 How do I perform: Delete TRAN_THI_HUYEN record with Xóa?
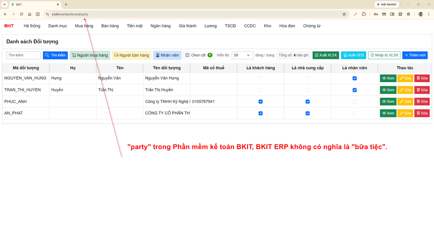[422, 90]
